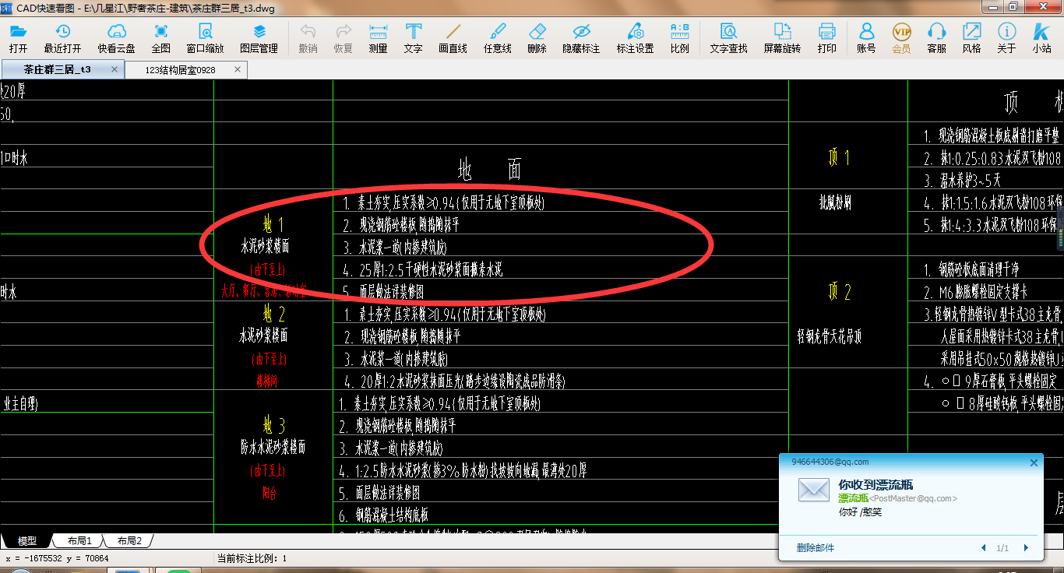Open the 小站 site icon
This screenshot has height=573, width=1064.
point(1041,38)
